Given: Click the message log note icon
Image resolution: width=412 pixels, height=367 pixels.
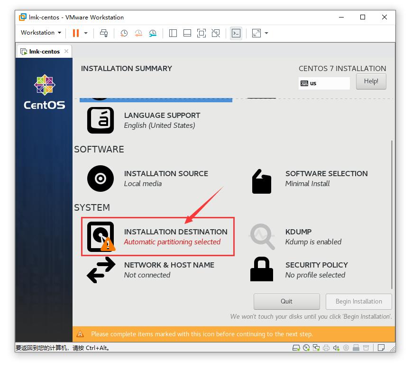Looking at the screenshot, I should [x=381, y=348].
